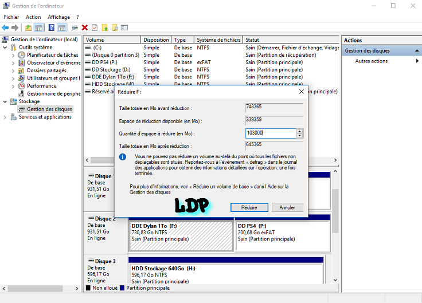The width and height of the screenshot is (422, 303).
Task: Expand Services et applications node
Action: 5,117
